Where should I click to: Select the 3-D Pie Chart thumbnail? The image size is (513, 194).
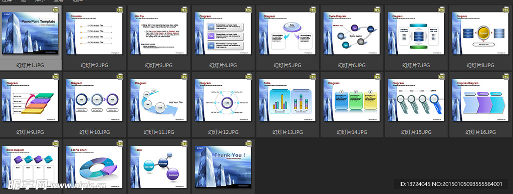[x=95, y=166]
